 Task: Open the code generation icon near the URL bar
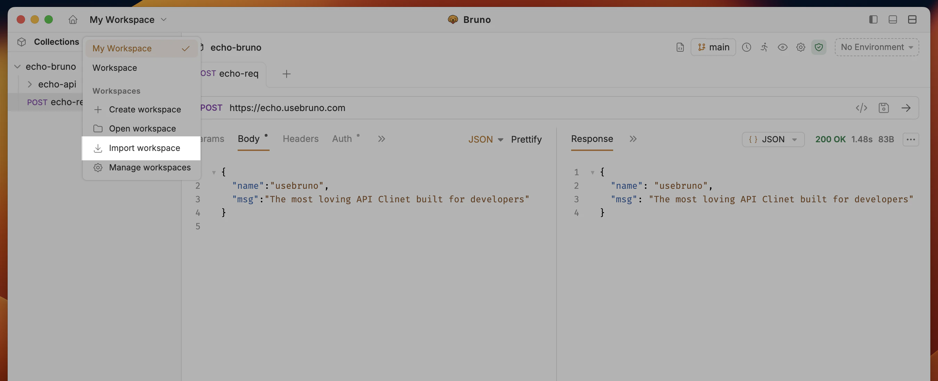tap(862, 108)
